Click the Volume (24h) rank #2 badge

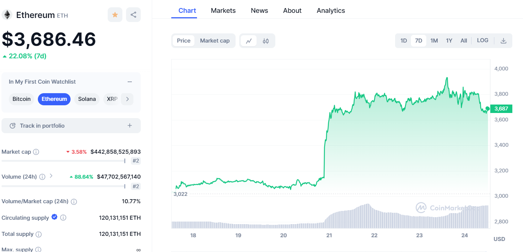[136, 186]
